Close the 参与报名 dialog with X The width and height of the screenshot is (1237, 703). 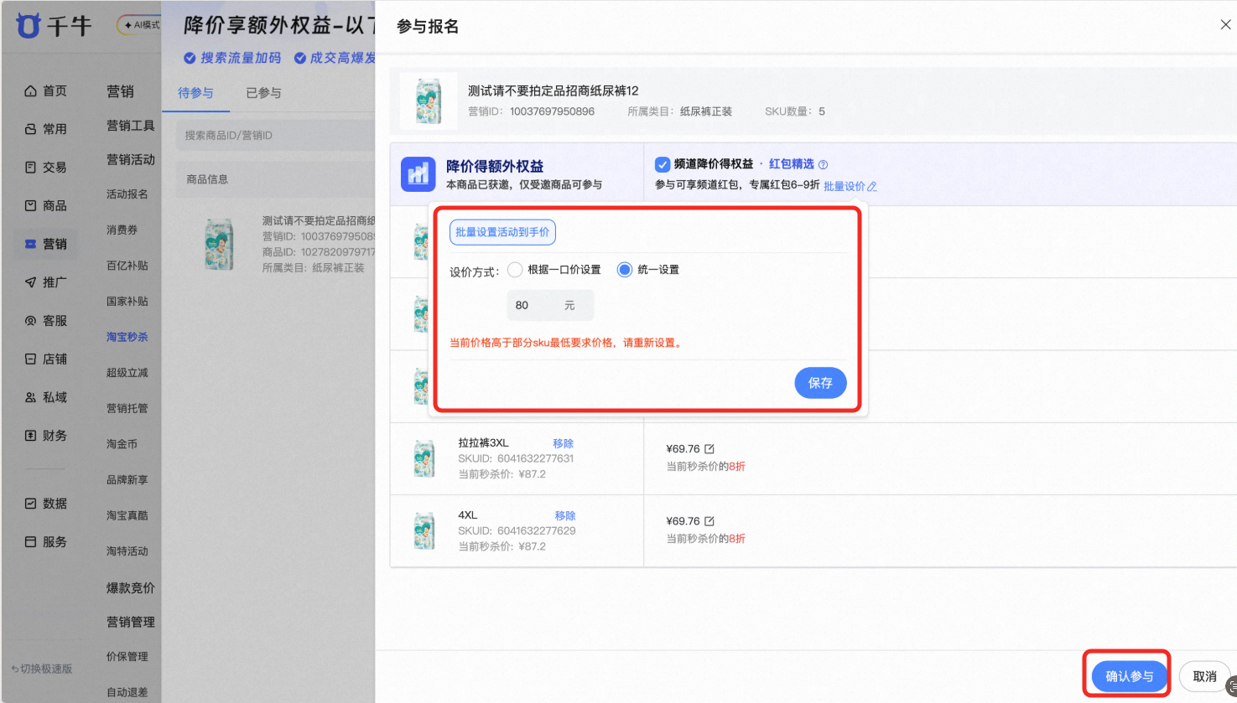tap(1225, 25)
